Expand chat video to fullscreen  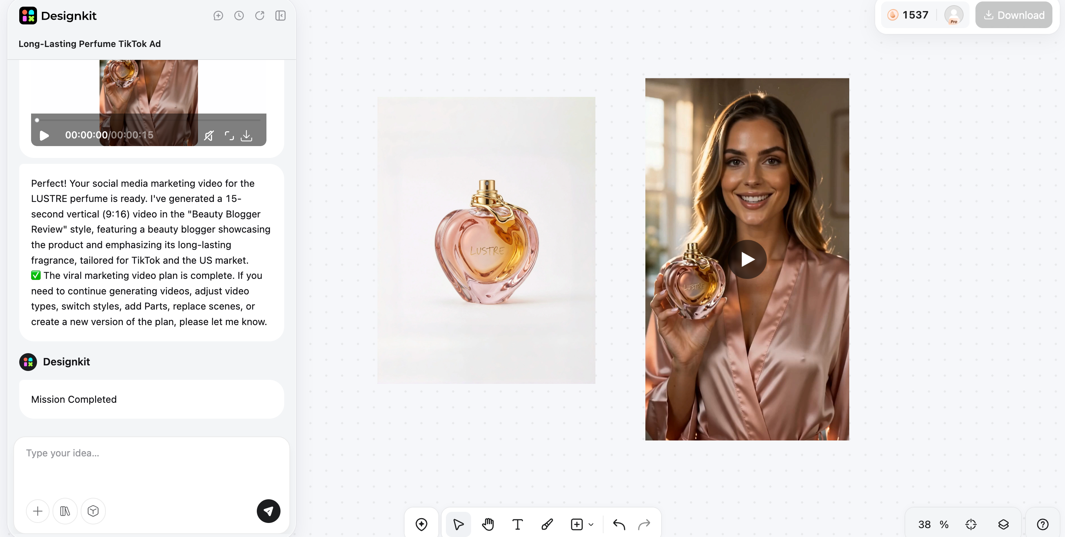tap(229, 135)
